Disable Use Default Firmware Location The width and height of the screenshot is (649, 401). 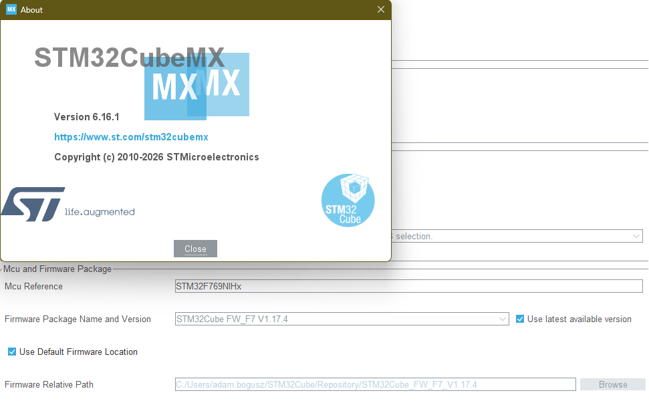tap(11, 352)
